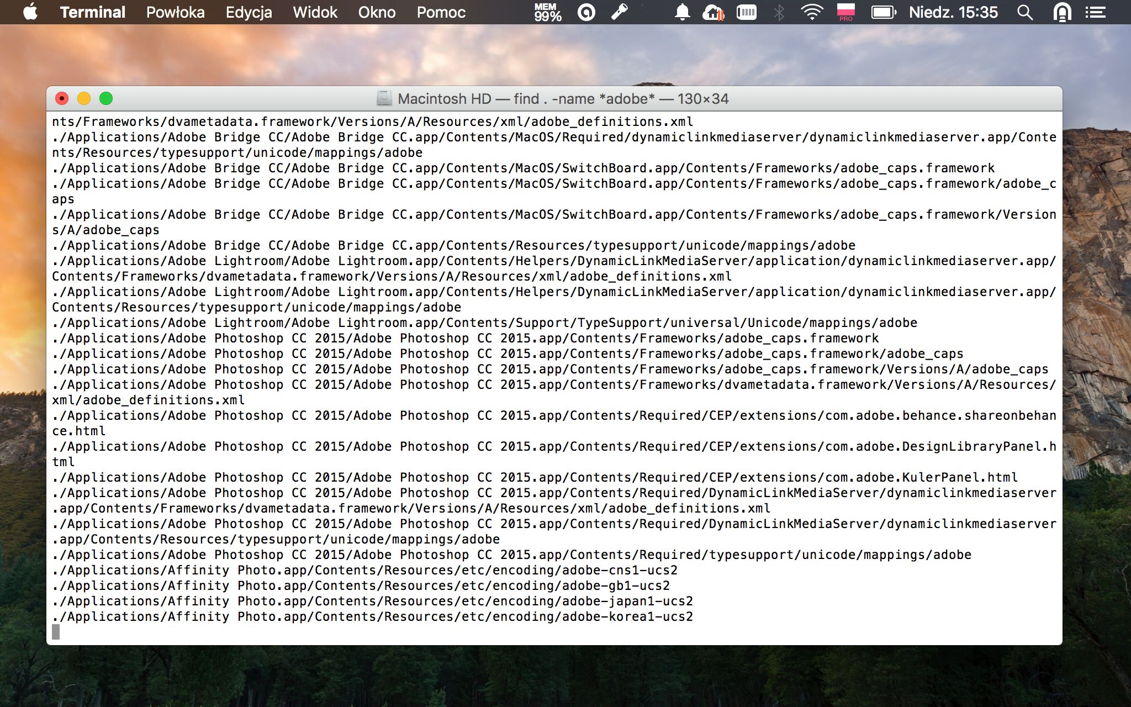Click the notification bell icon
The height and width of the screenshot is (707, 1131).
click(x=683, y=12)
